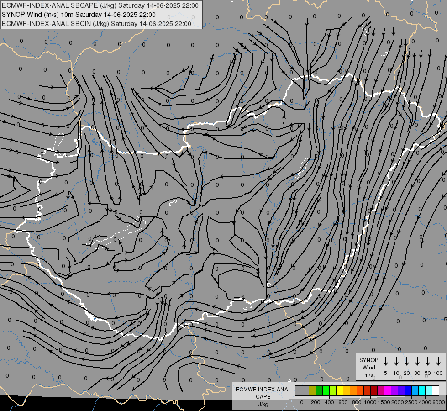Click the '600' tick label on CAPE scale
This screenshot has height=411, width=447.
point(343,402)
